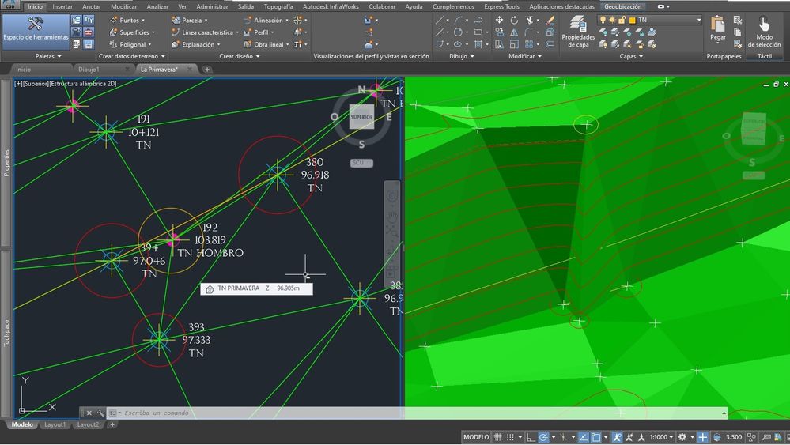This screenshot has height=445, width=790.
Task: Select the Arc tool in Dibujo
Action: tap(458, 20)
